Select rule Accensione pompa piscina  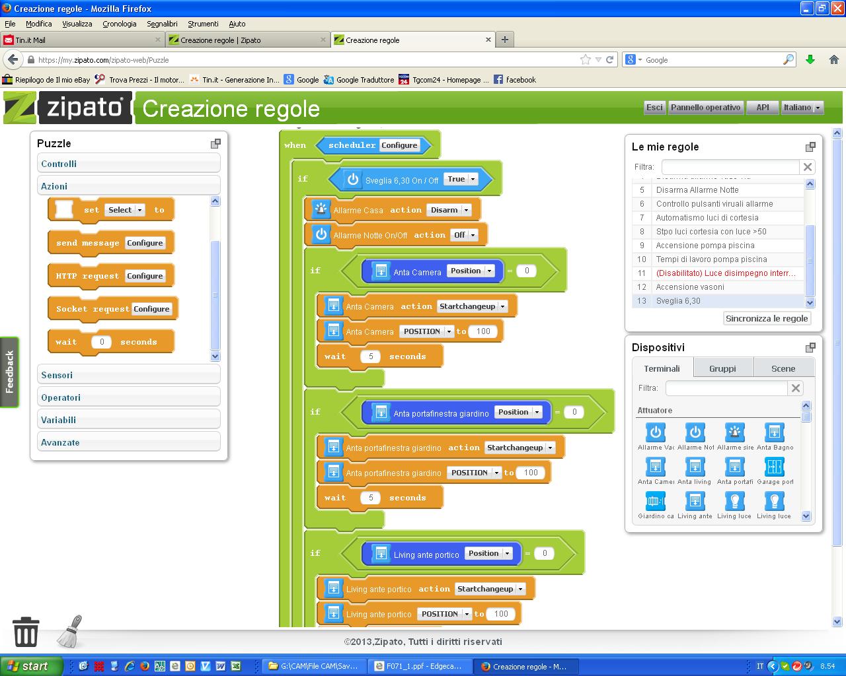click(705, 246)
